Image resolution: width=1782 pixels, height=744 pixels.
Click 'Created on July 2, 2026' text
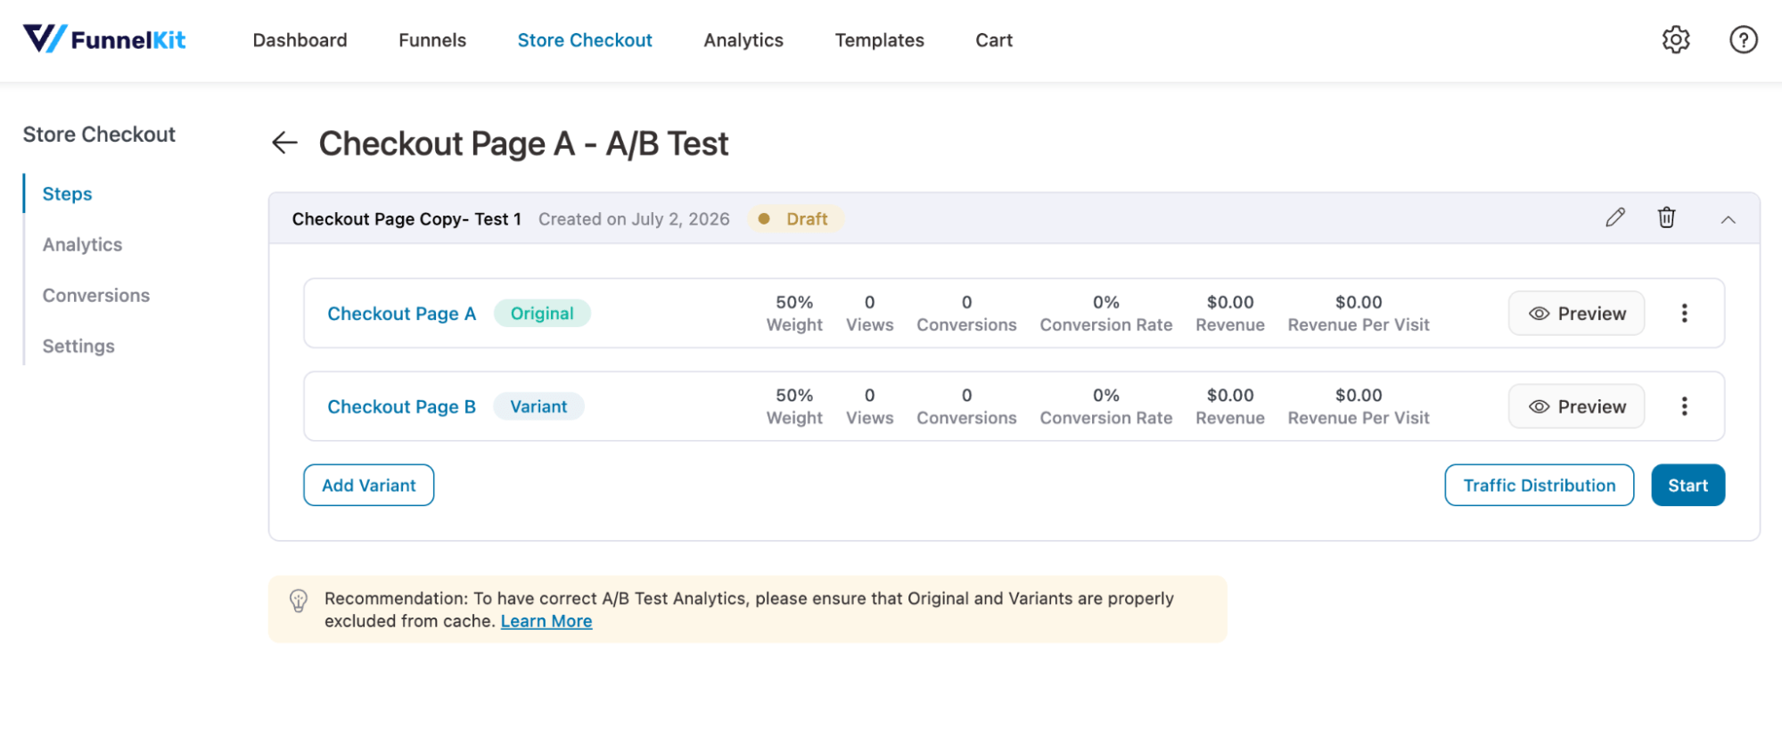pyautogui.click(x=634, y=219)
